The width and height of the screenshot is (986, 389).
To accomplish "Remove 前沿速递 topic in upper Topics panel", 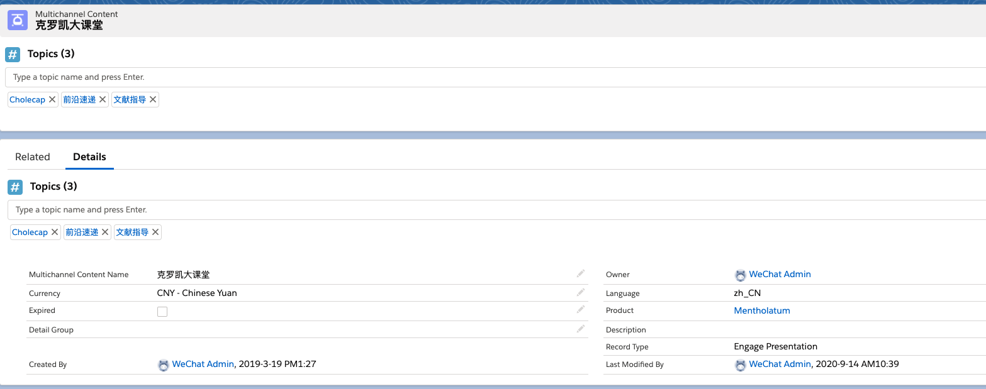I will [x=103, y=99].
